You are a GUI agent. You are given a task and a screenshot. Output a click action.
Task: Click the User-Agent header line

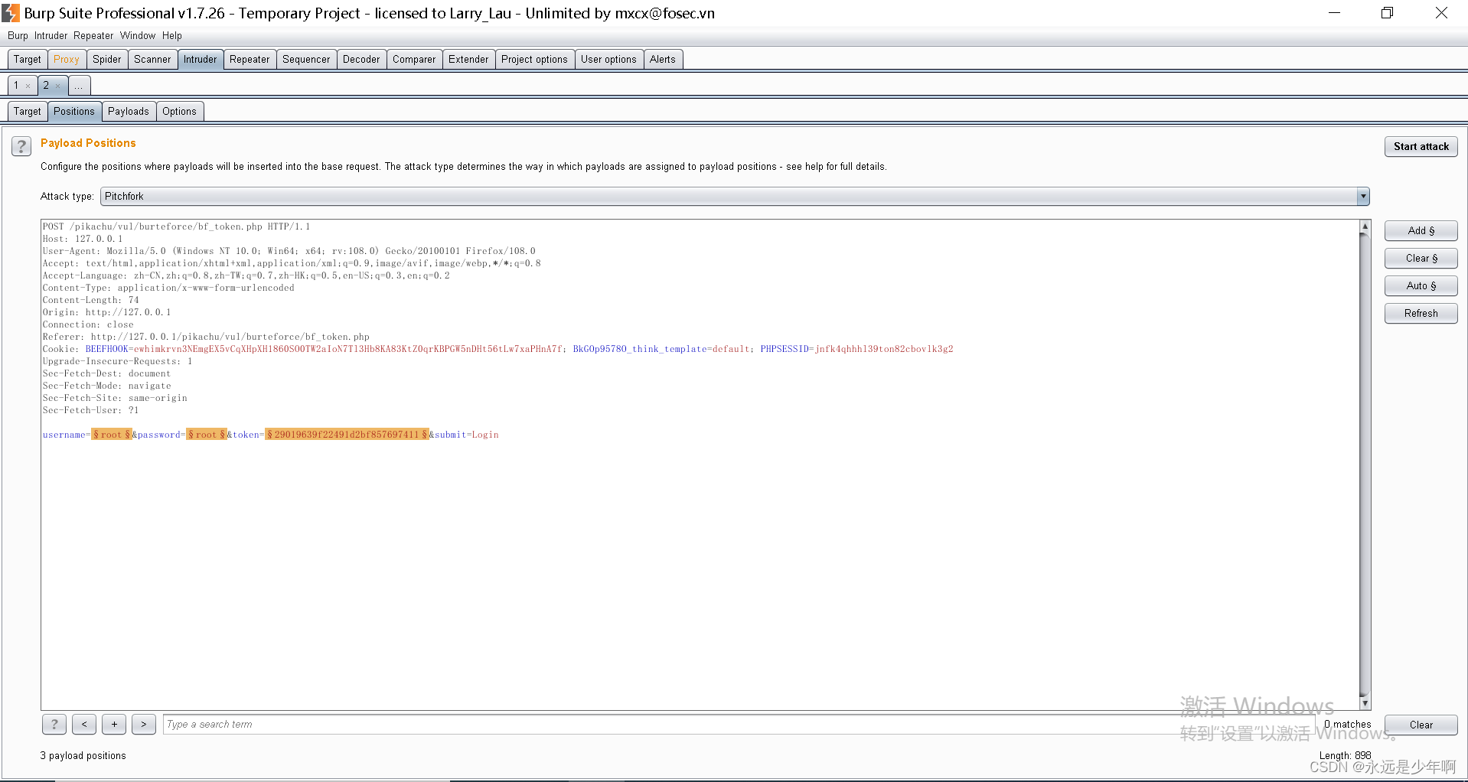click(x=289, y=251)
